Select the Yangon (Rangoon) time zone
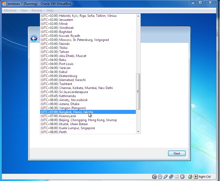 tap(88, 108)
